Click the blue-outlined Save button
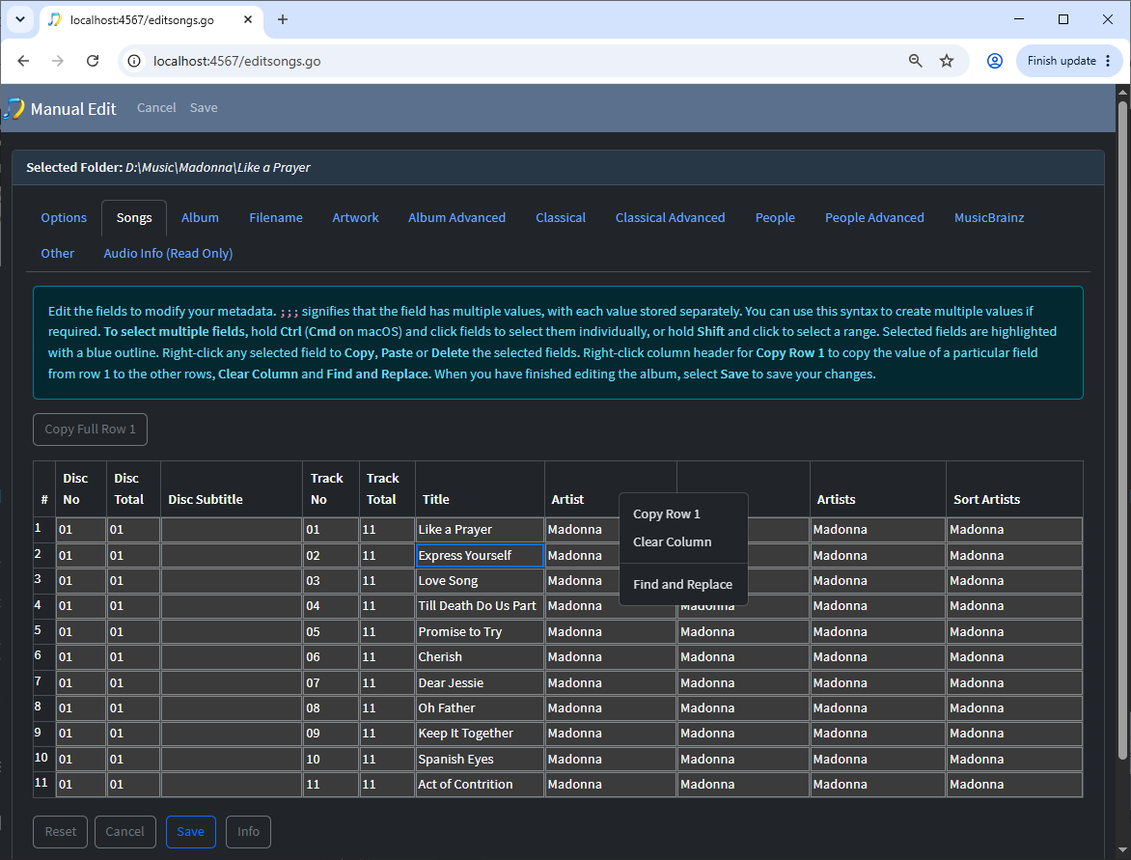 point(190,832)
